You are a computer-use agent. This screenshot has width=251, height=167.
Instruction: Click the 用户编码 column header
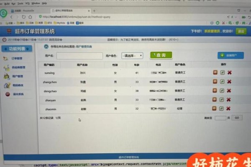point(49,65)
